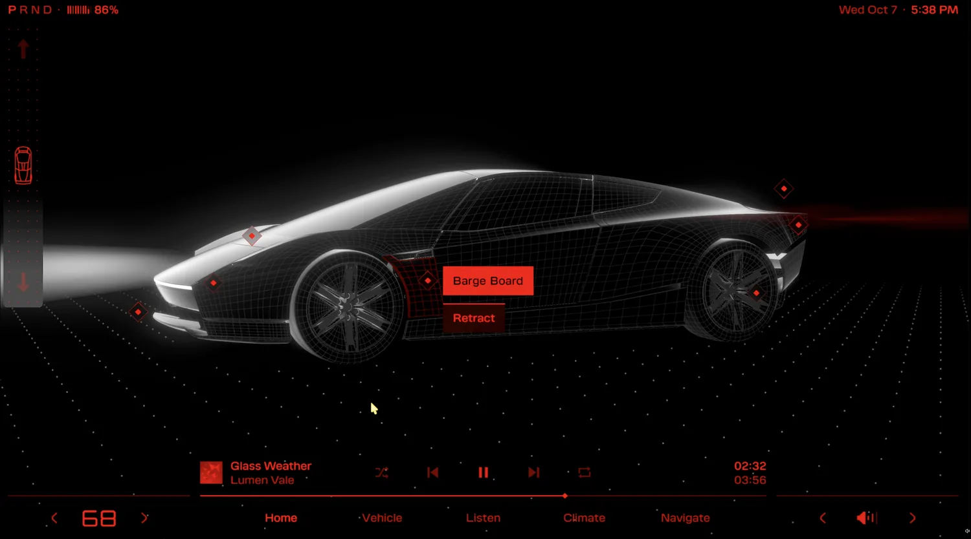Click the total duration 03:56
The image size is (971, 539).
click(750, 480)
